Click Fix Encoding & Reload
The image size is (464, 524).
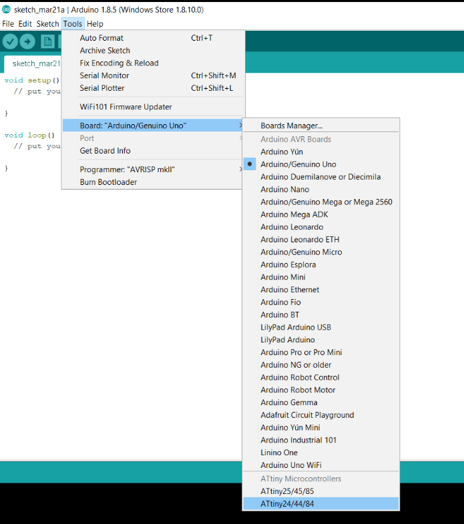point(154,63)
